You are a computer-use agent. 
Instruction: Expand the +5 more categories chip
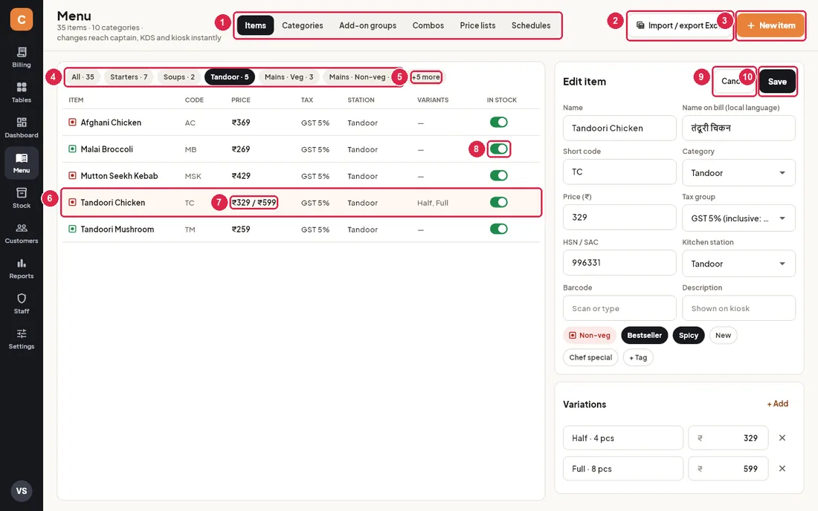pyautogui.click(x=426, y=77)
